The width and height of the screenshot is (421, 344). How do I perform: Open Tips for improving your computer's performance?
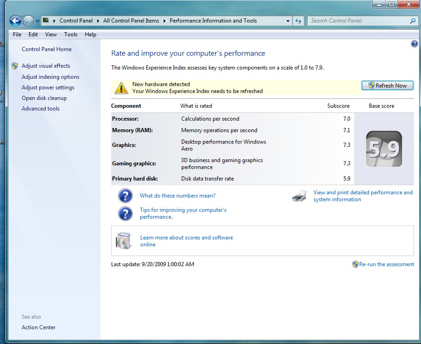pyautogui.click(x=183, y=213)
